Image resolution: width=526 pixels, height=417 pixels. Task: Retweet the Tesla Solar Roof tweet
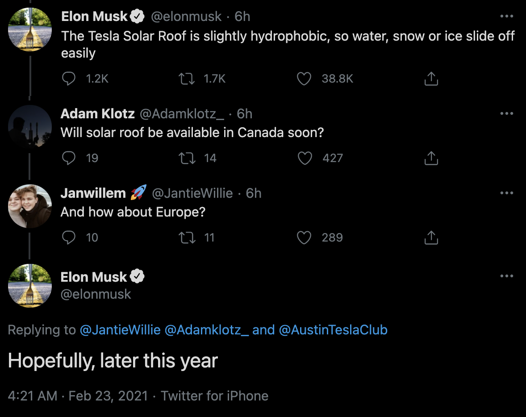187,79
